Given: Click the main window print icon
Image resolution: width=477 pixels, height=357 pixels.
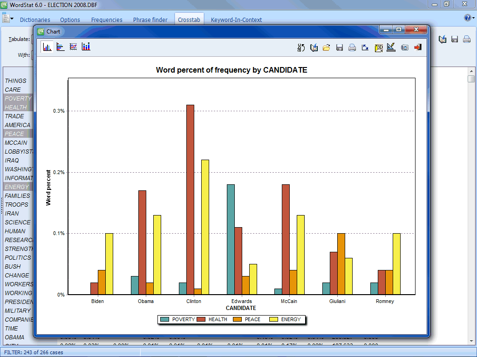Looking at the screenshot, I should pyautogui.click(x=467, y=40).
